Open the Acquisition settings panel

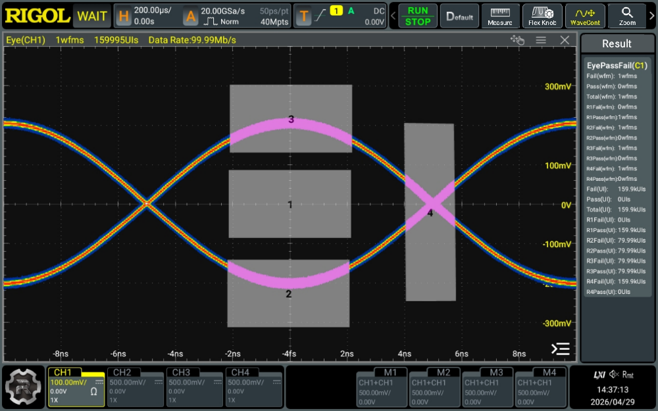click(237, 16)
